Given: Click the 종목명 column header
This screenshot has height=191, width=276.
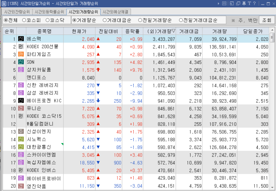Looking at the screenshot, I should pyautogui.click(x=45, y=31).
